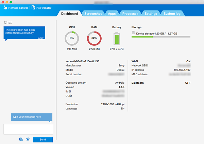View the System log tab

172,14
